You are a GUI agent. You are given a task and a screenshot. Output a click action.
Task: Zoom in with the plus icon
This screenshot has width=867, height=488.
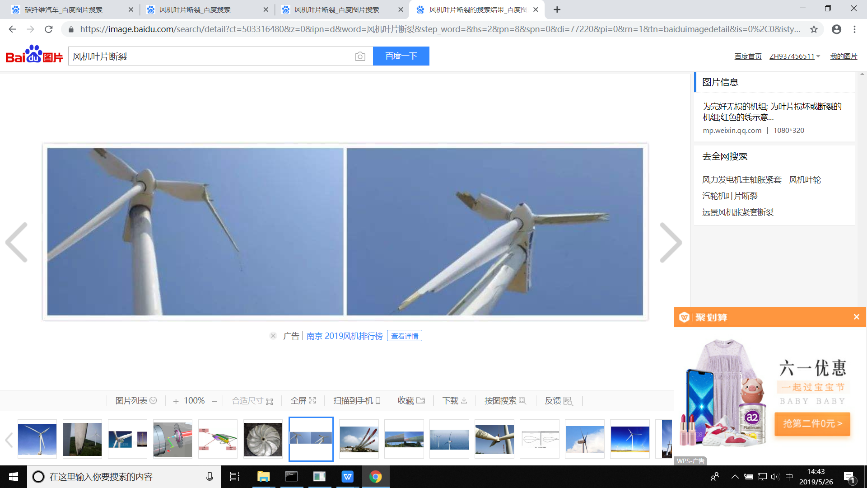click(176, 401)
